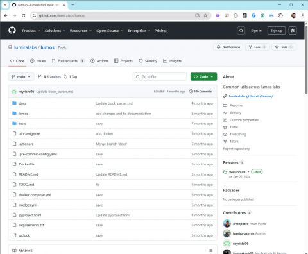This screenshot has height=254, width=308.
Task: Open arunpatro contributor profile
Action: point(241,224)
